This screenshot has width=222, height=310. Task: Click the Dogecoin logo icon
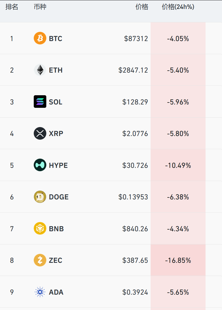tap(40, 197)
